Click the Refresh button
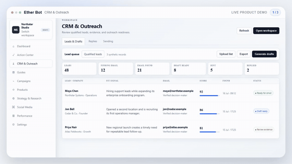292x164 pixels. [x=244, y=31]
